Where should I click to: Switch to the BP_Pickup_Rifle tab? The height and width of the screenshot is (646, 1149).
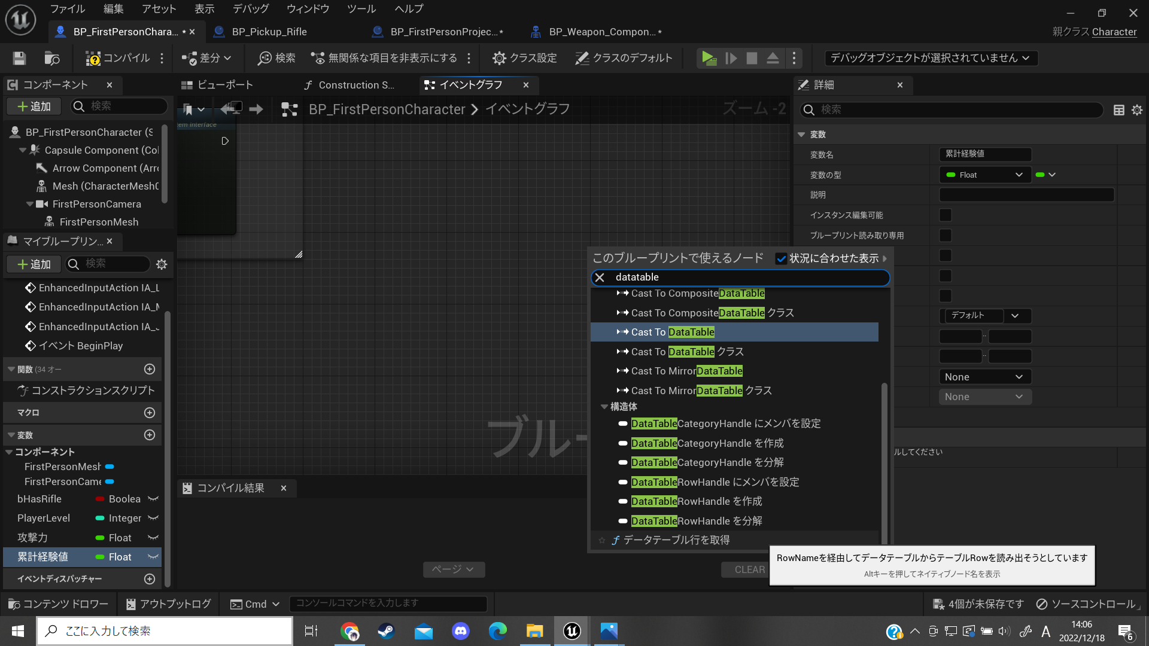[268, 32]
